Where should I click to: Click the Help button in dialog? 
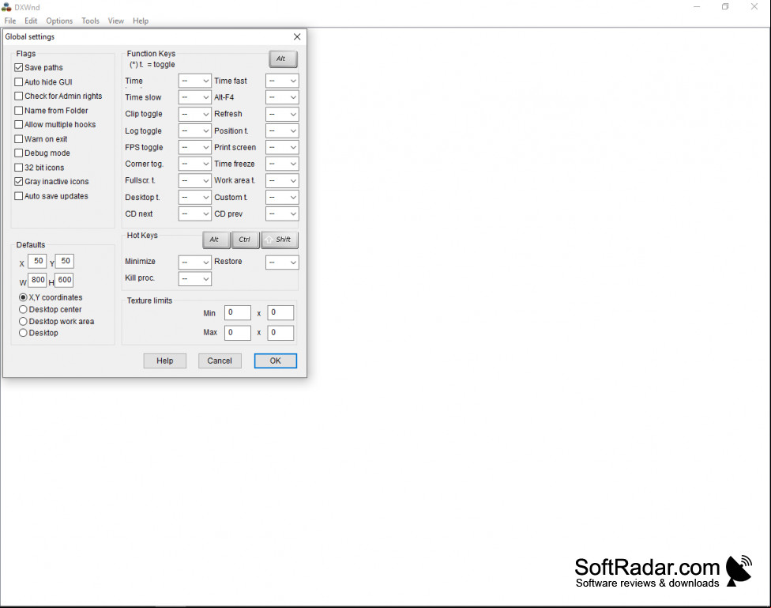pos(165,361)
